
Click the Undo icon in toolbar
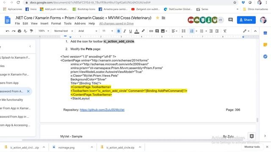pos(8,31)
